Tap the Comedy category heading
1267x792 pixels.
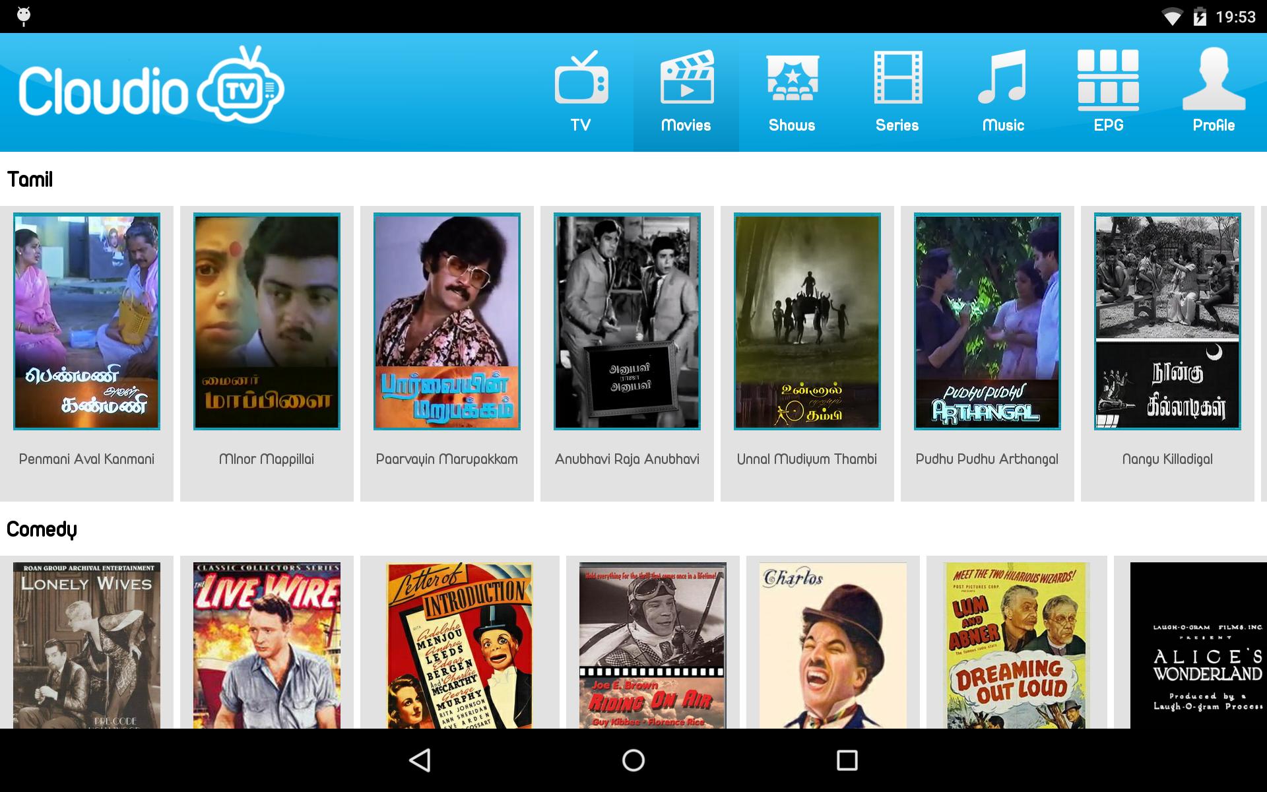pyautogui.click(x=42, y=530)
